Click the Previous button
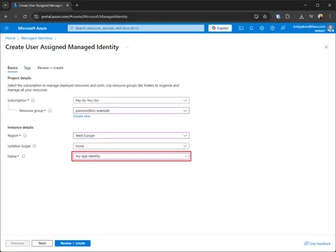Screen dimensions: 336x252 (17, 243)
